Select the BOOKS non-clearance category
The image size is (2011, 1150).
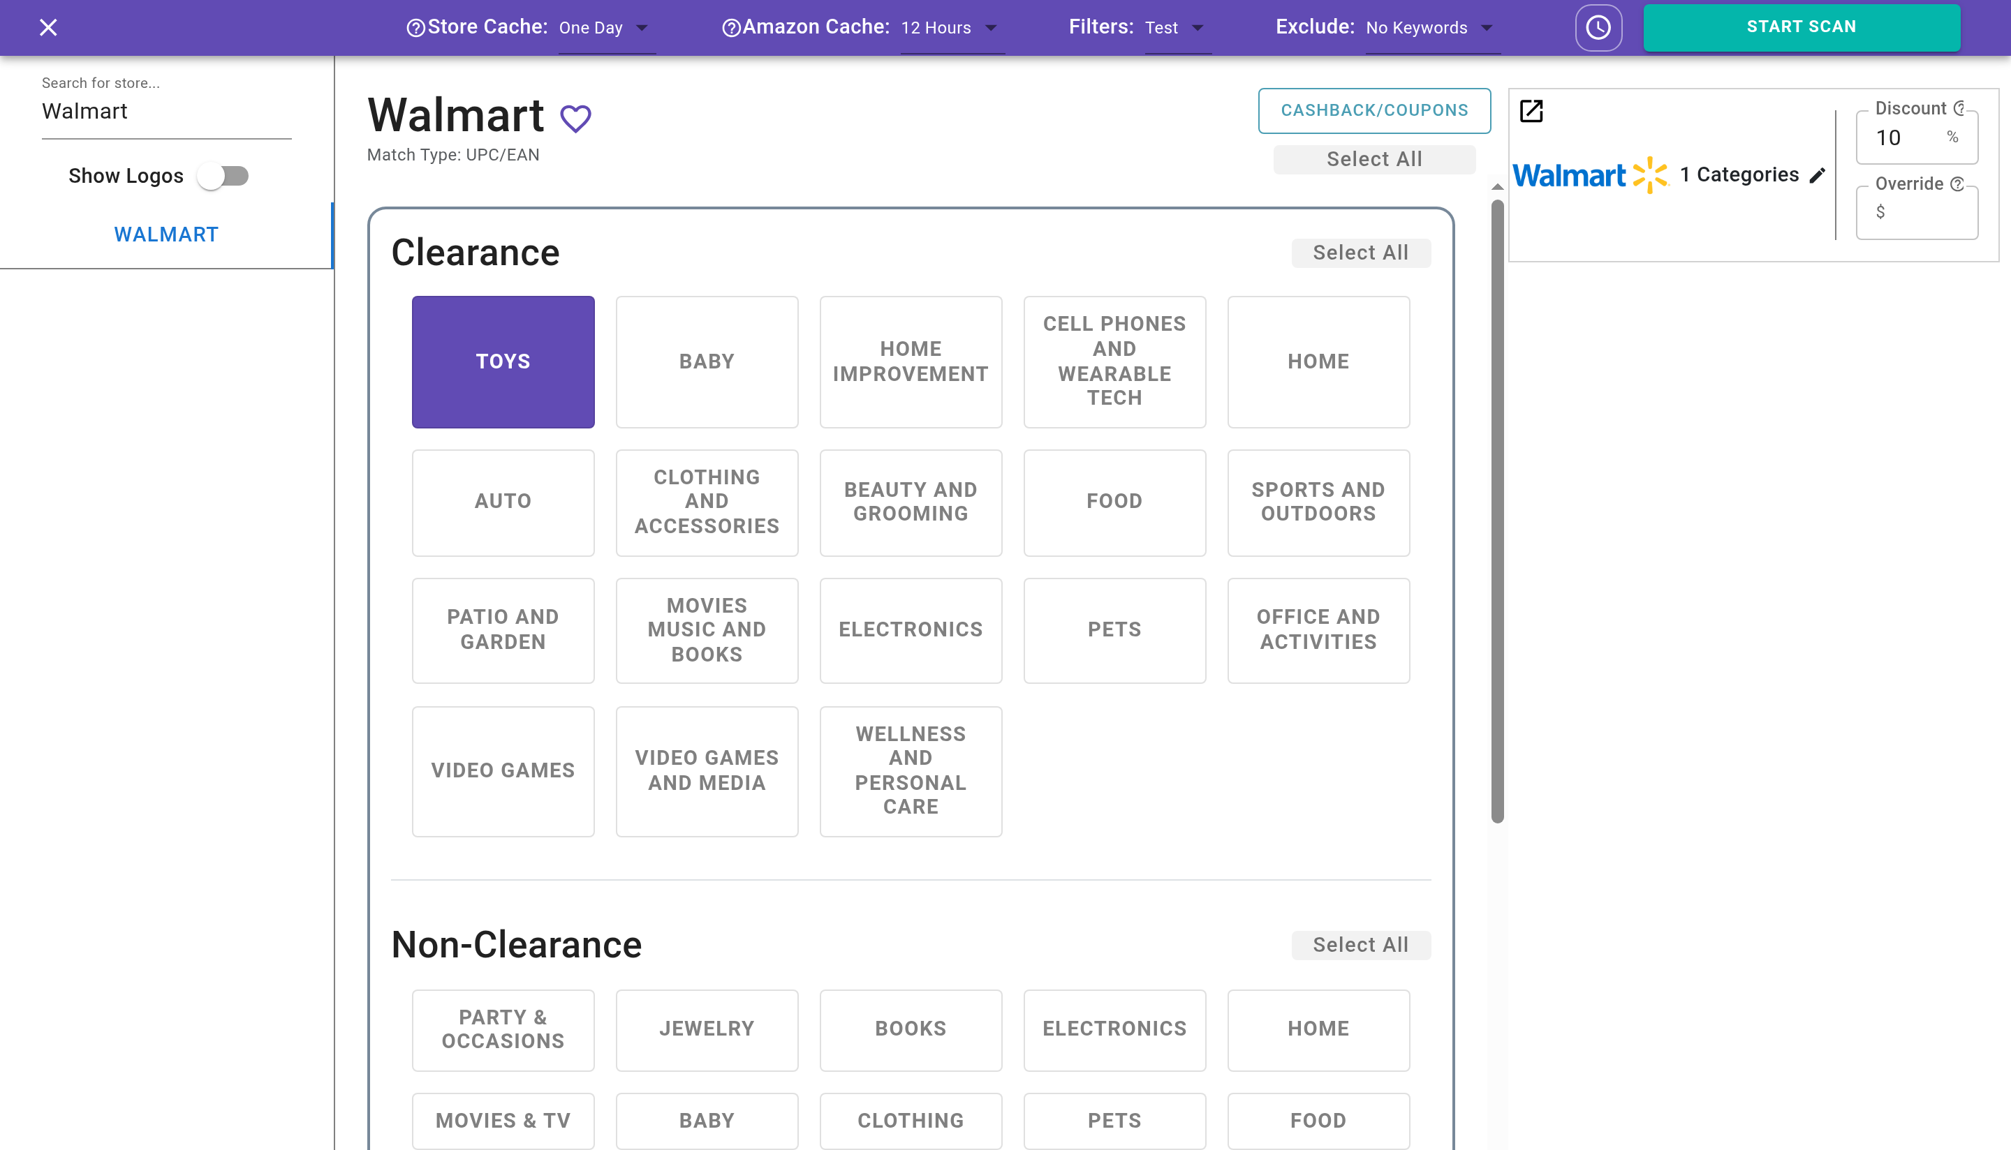(911, 1029)
